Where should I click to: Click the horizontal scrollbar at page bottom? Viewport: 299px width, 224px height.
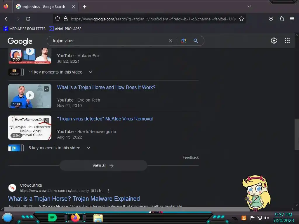point(127,209)
